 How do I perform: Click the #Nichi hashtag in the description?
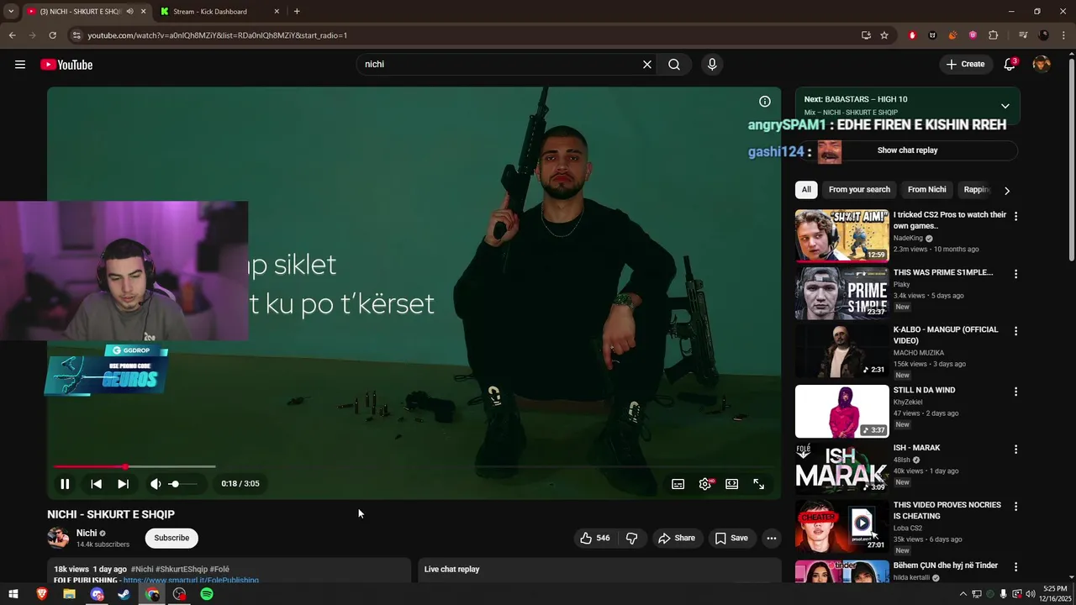(142, 570)
